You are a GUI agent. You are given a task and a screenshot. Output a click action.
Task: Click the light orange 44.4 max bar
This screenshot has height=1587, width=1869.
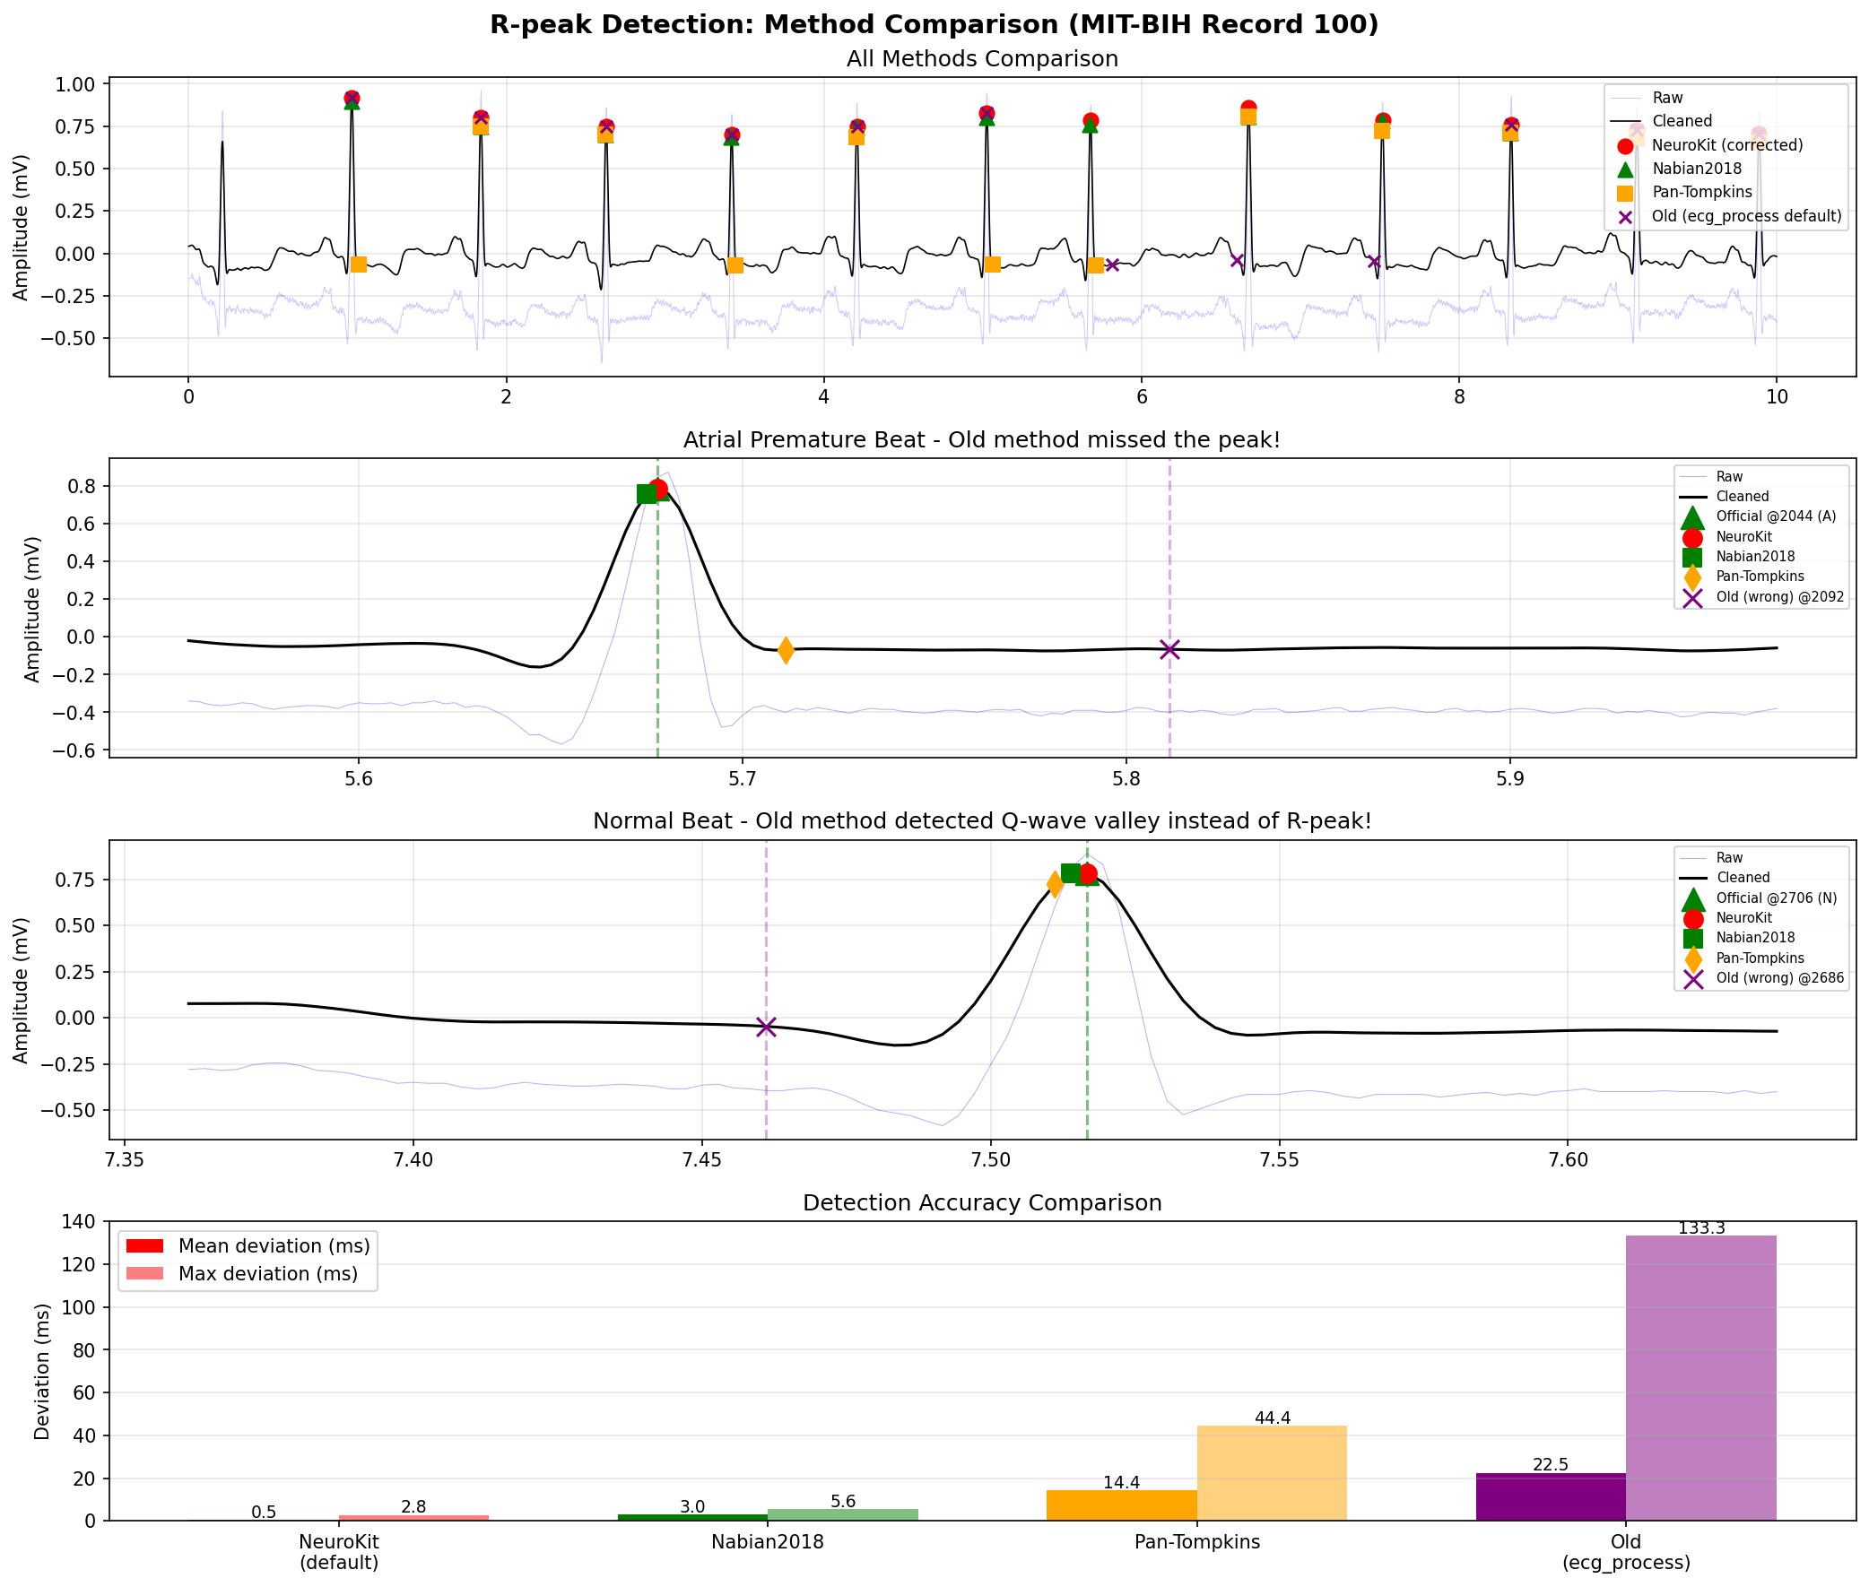pos(1272,1474)
